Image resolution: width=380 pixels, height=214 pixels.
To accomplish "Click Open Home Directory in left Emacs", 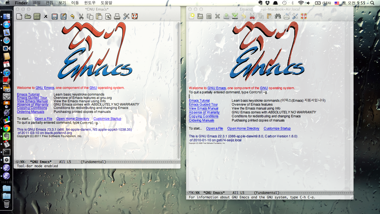I will [x=73, y=119].
